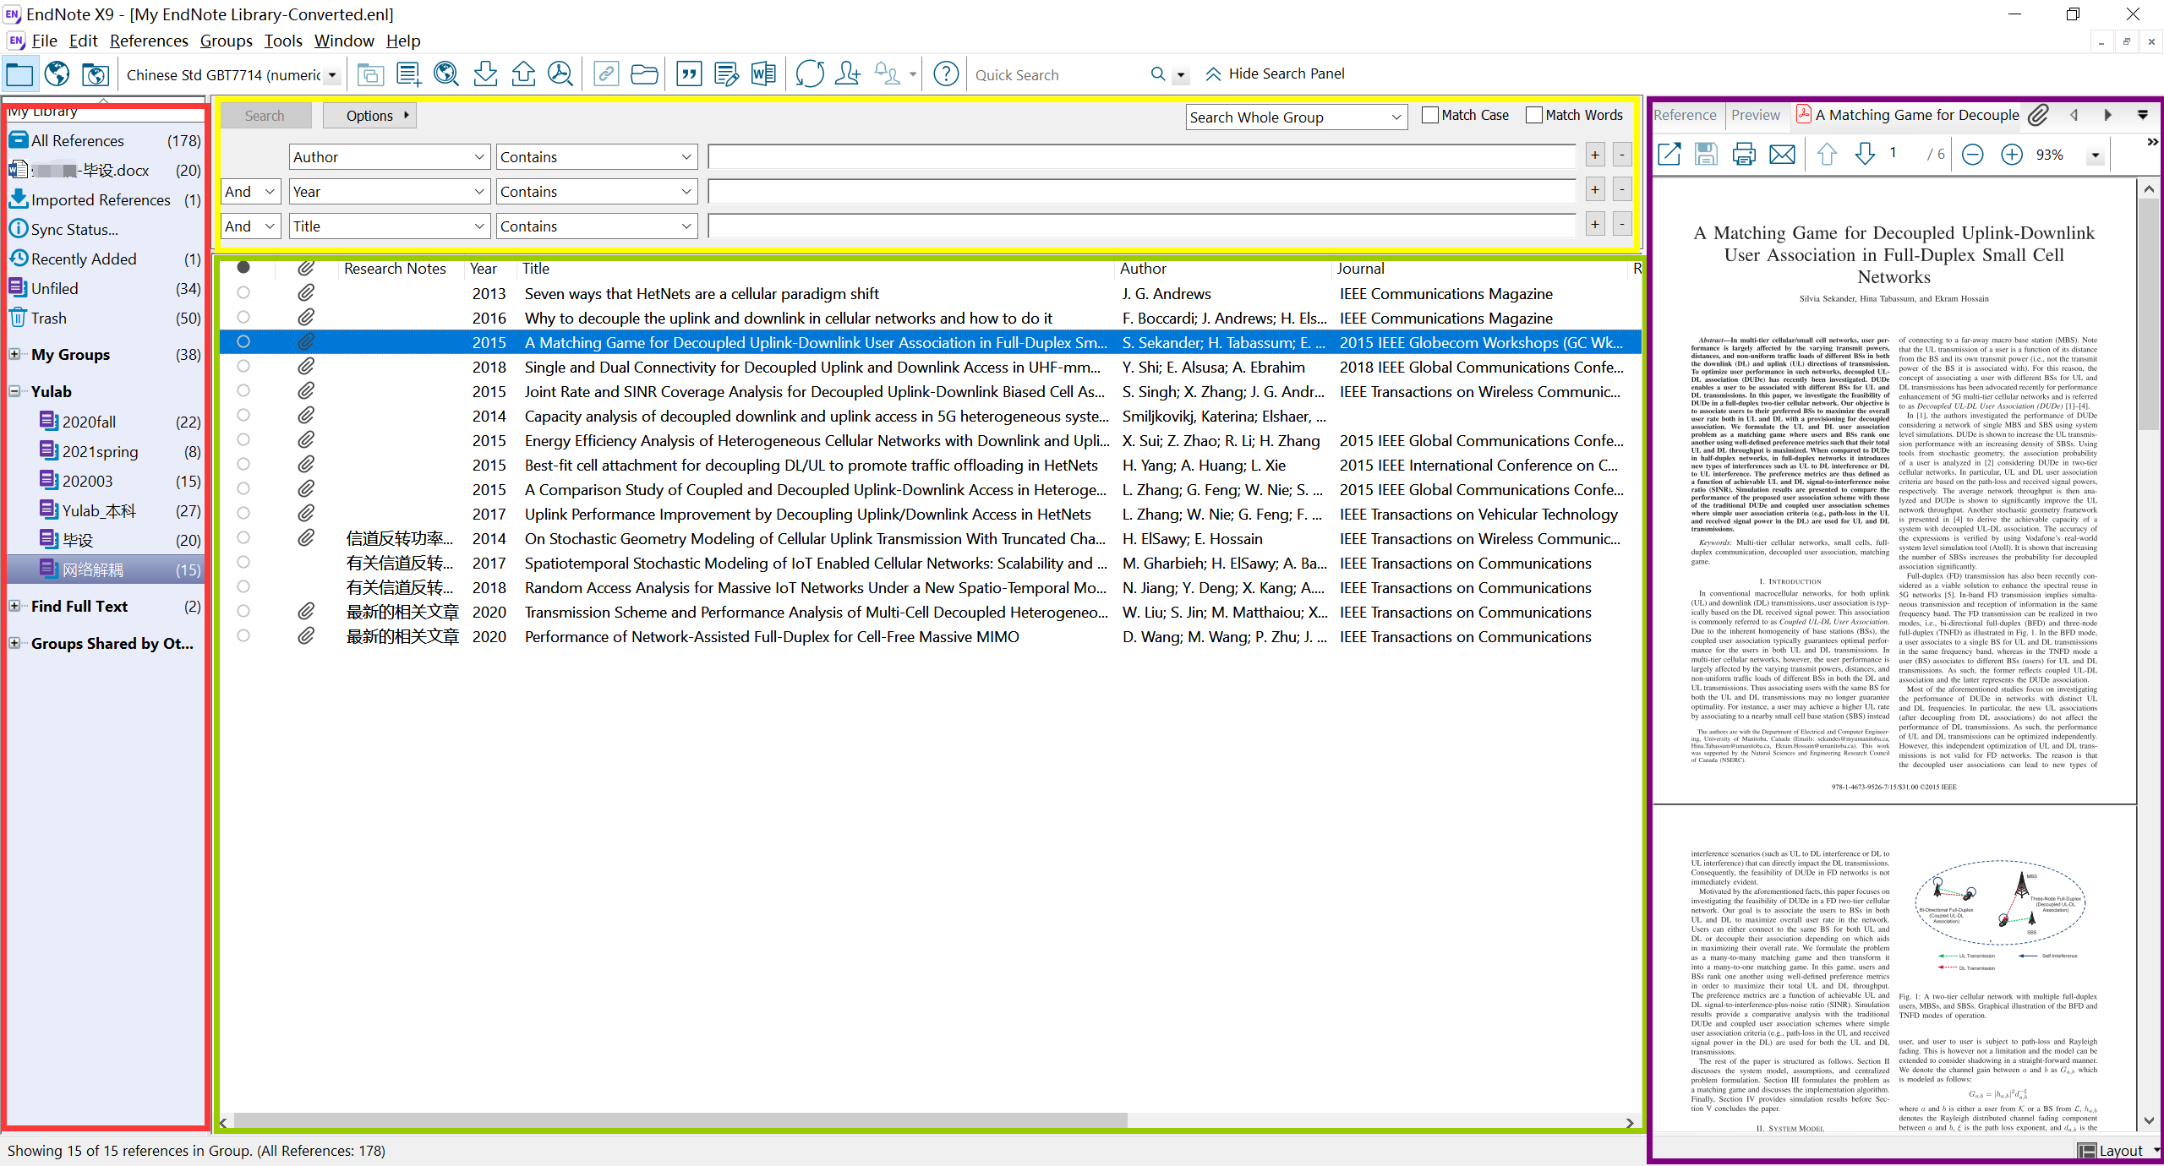
Task: Open the Tools menu
Action: coord(283,41)
